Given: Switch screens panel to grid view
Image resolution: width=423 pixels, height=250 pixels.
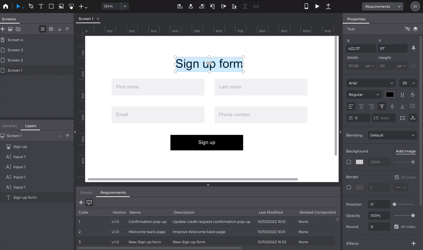Looking at the screenshot, I should [x=51, y=29].
